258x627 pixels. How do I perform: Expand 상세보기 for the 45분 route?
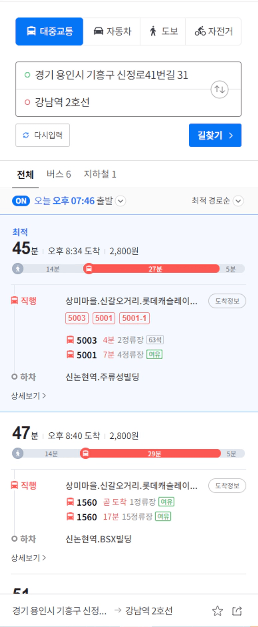click(28, 396)
